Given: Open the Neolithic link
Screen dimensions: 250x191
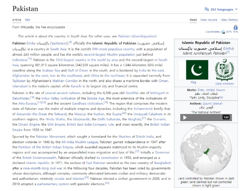Looking at the screenshot, I should click(x=132, y=93).
